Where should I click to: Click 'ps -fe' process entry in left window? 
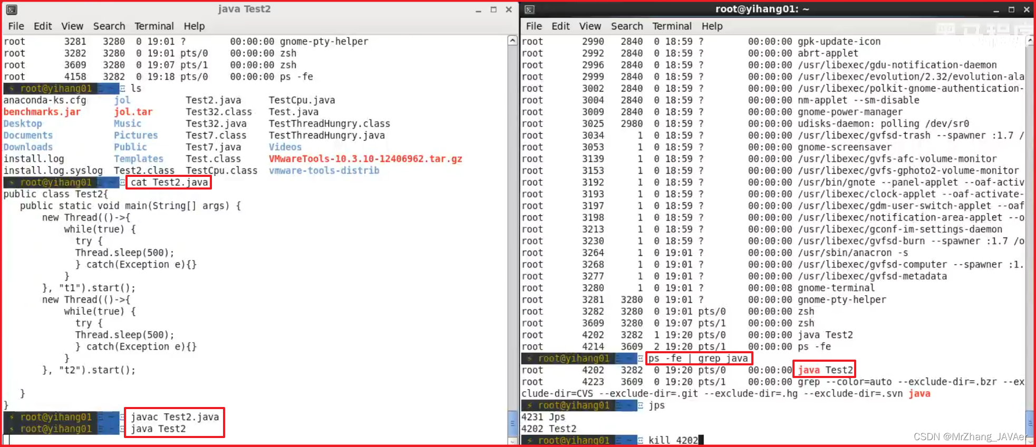[x=296, y=76]
